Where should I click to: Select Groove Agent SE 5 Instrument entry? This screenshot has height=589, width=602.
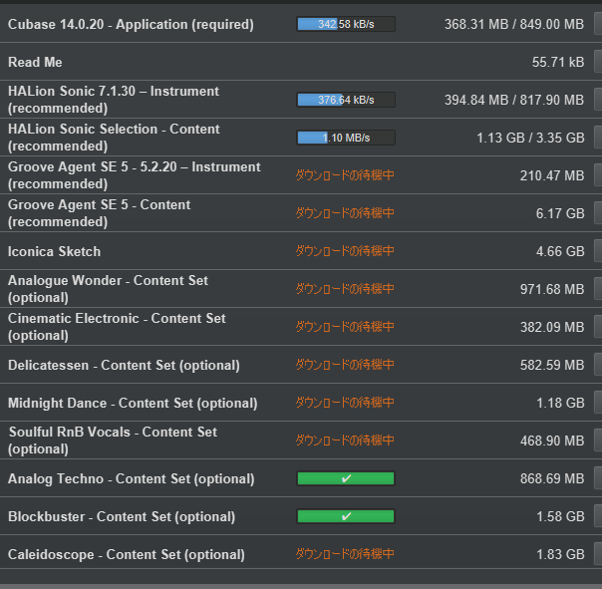134,175
